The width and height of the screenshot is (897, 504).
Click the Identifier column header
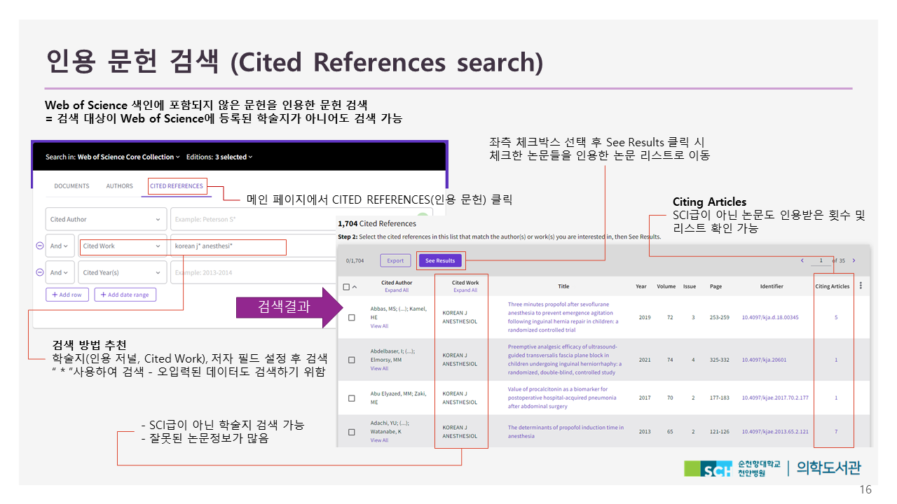[x=772, y=286]
